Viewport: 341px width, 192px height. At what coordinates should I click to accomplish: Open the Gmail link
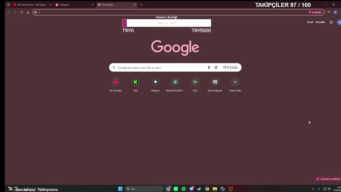pyautogui.click(x=310, y=22)
